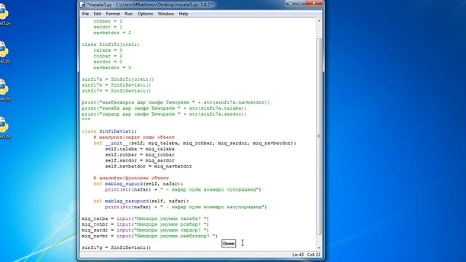Screen dimensions: 466x262
Task: Click the 'def __init__' line
Action: (194, 143)
